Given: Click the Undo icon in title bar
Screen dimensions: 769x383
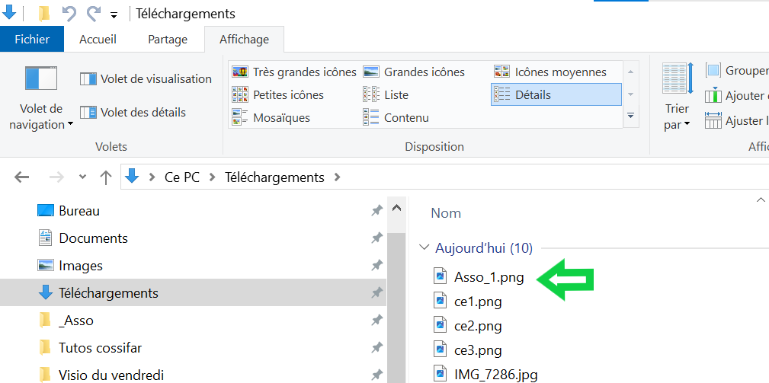Looking at the screenshot, I should pos(69,14).
